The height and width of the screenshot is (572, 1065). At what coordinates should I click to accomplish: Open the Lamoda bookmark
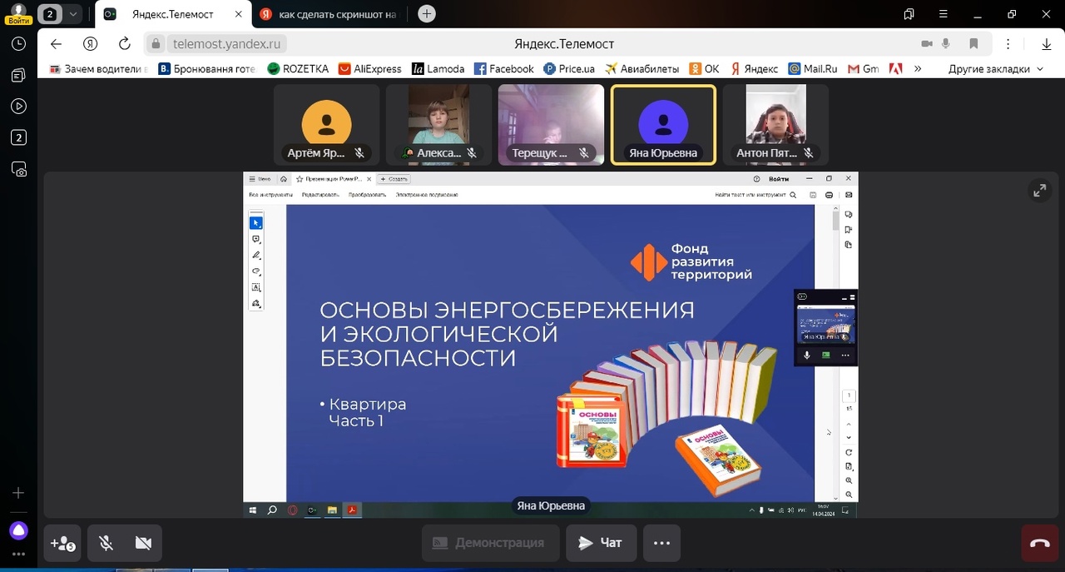pyautogui.click(x=438, y=69)
